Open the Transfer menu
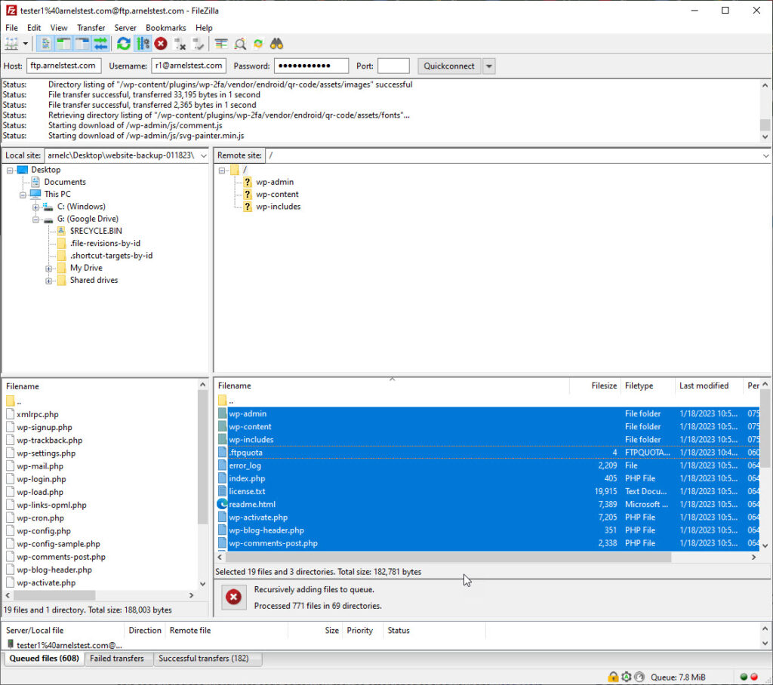Viewport: 773px width, 685px height. pos(91,28)
